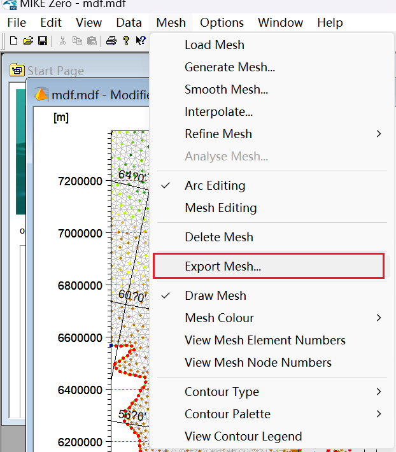The image size is (396, 452).
Task: Click the mdf.mdf - Modified title bar
Action: [x=101, y=95]
